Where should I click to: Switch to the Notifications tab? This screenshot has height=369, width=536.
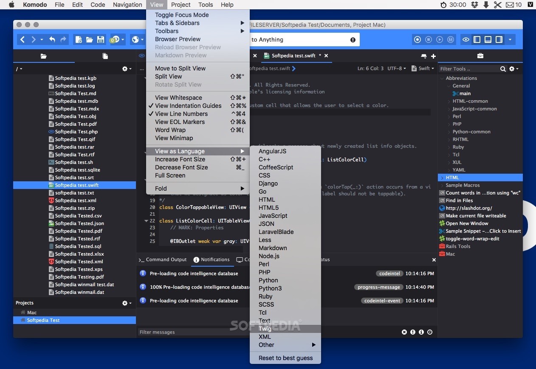[x=212, y=259]
